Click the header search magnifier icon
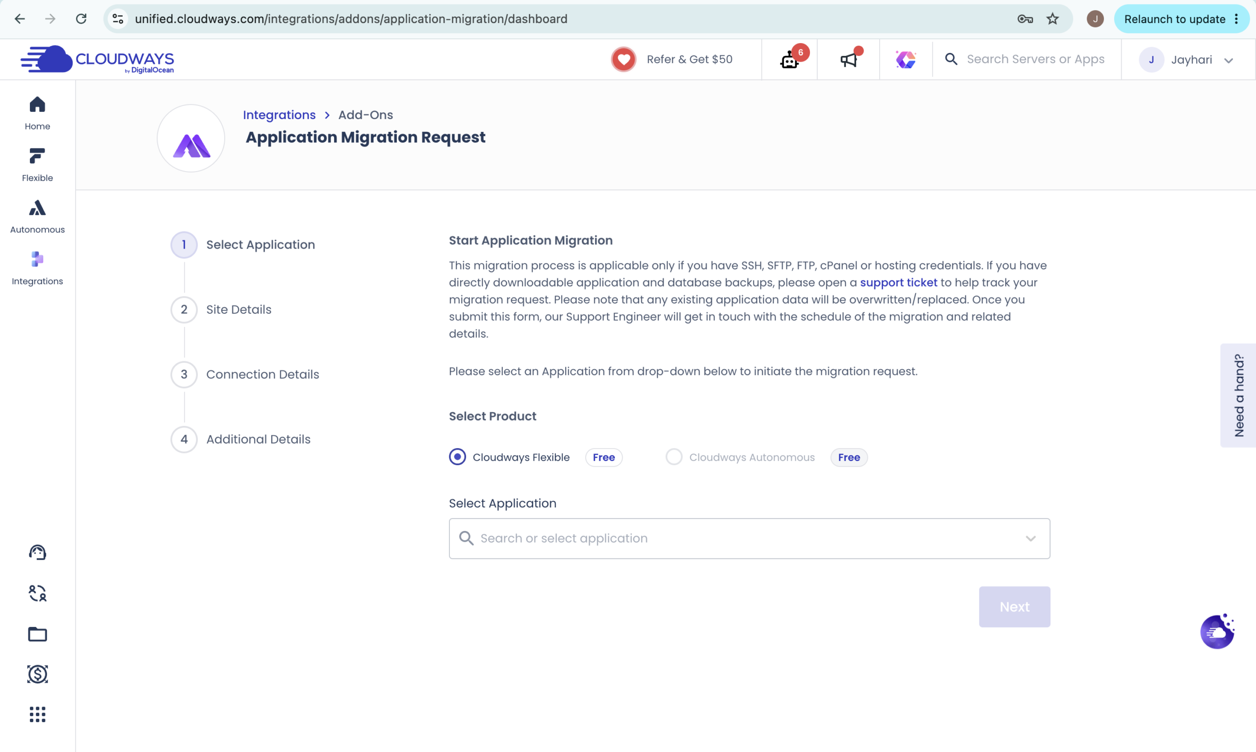 [x=951, y=59]
